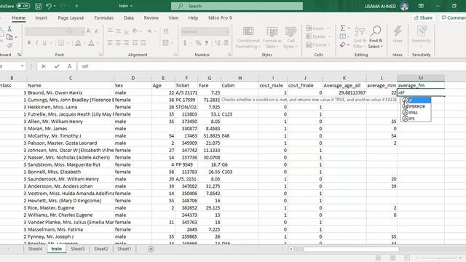
Task: Click the Fill Color bucket icon
Action: tap(78, 43)
